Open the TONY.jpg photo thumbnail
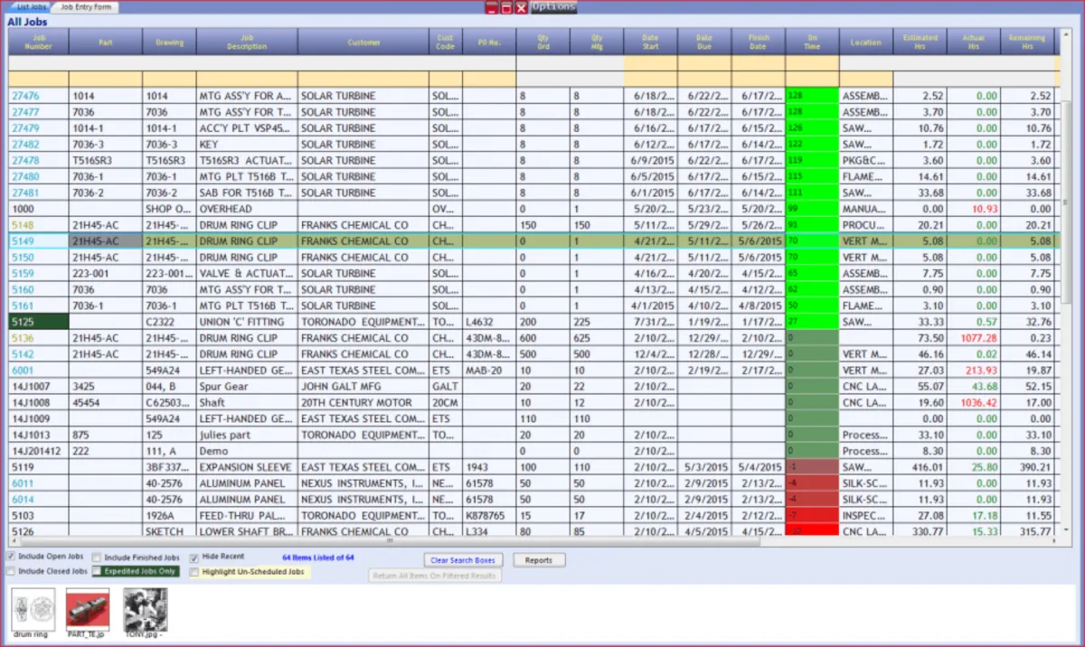Screen dimensions: 1085x647 pyautogui.click(x=145, y=609)
